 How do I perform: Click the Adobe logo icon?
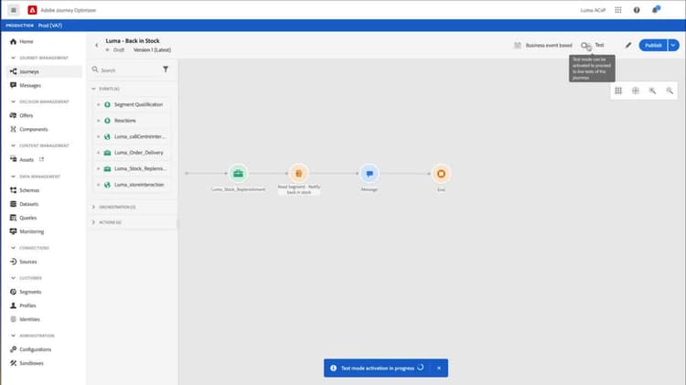[32, 10]
